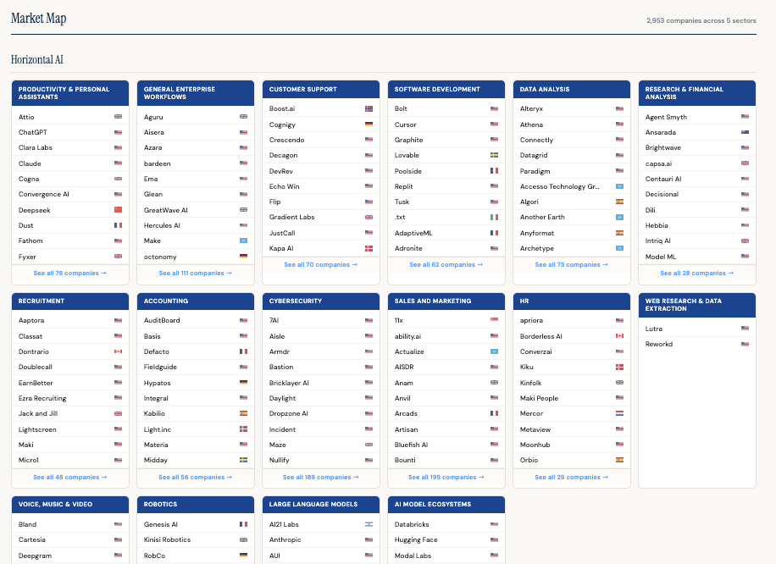Click the French flag next to Poolside
The image size is (776, 564).
click(493, 170)
